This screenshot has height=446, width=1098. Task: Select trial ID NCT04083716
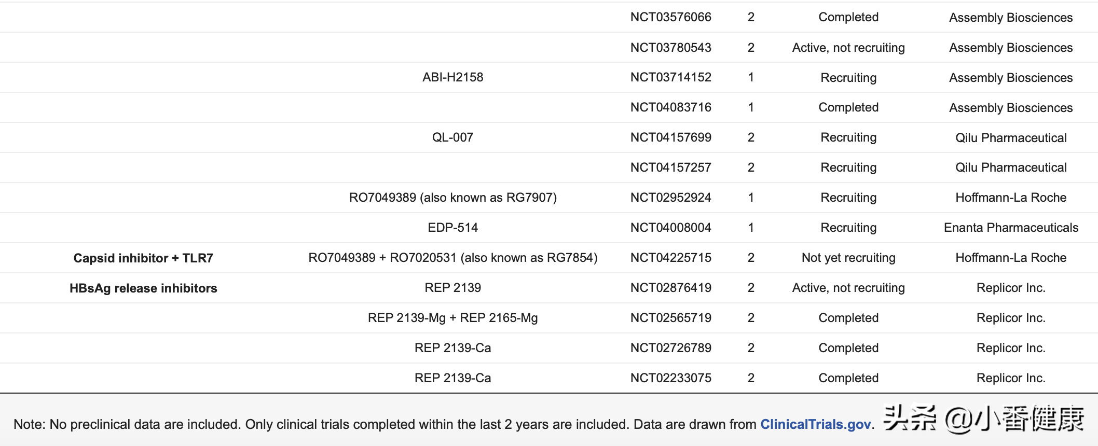(670, 107)
